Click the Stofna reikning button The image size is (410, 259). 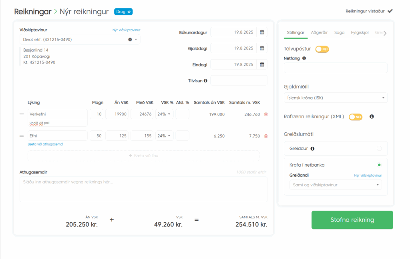click(x=352, y=220)
